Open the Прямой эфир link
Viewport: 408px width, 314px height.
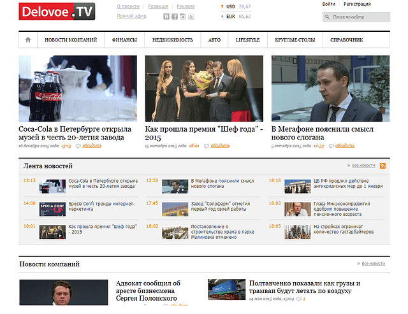tap(131, 16)
